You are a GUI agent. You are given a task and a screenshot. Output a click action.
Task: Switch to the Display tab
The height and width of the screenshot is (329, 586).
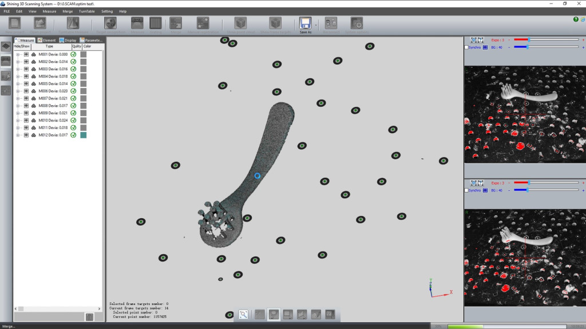point(68,41)
